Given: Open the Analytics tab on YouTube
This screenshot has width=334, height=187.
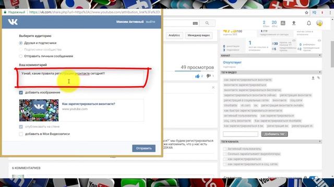Looking at the screenshot, I should pyautogui.click(x=174, y=35).
